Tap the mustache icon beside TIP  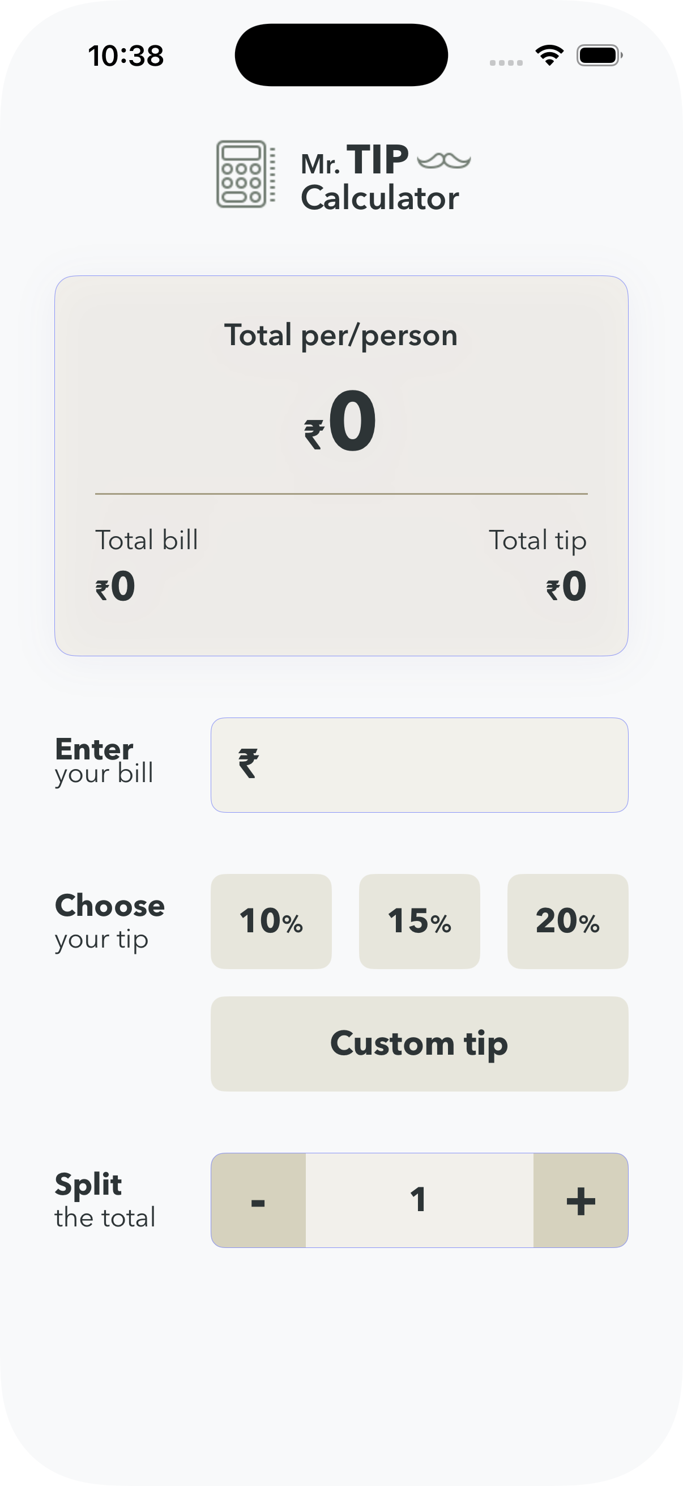click(443, 160)
